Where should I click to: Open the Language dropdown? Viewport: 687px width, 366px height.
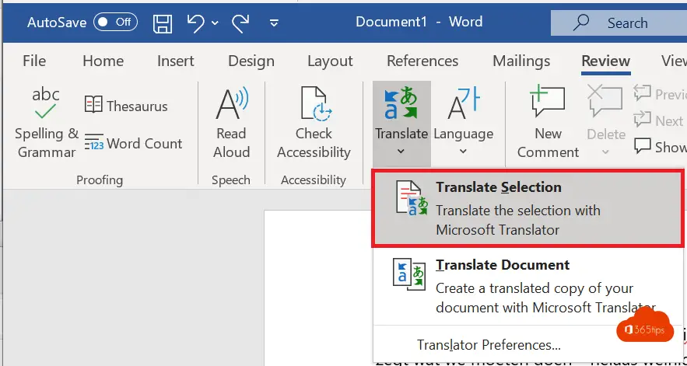pyautogui.click(x=463, y=123)
